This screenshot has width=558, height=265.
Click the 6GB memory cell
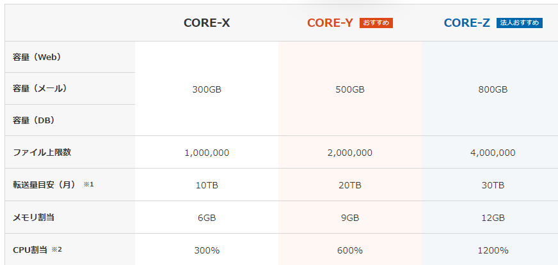pyautogui.click(x=207, y=218)
